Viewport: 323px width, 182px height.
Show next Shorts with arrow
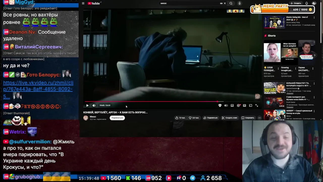pos(314,55)
